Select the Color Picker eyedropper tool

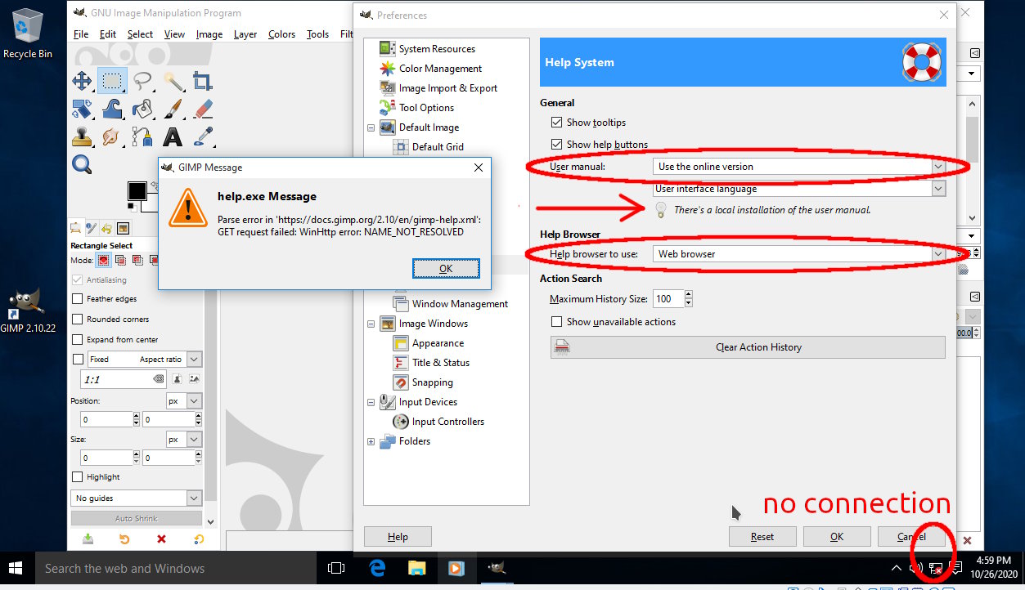pyautogui.click(x=203, y=136)
